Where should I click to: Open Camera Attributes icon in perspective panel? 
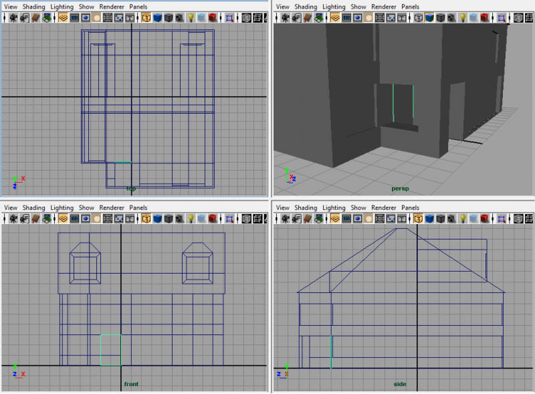298,17
